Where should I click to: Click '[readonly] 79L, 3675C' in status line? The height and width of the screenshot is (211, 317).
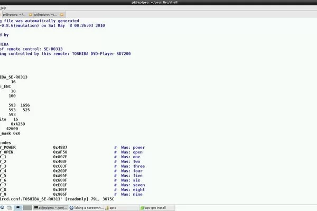(90, 199)
